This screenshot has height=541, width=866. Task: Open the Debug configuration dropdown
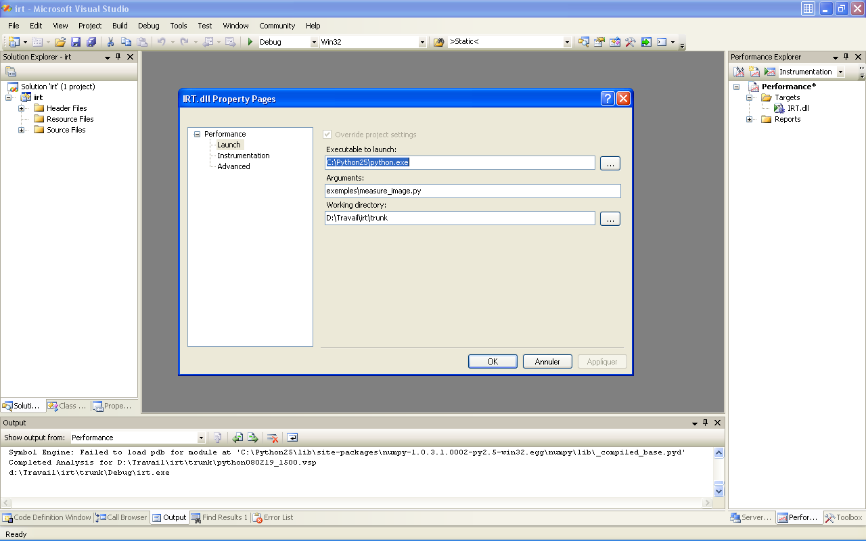tap(314, 42)
